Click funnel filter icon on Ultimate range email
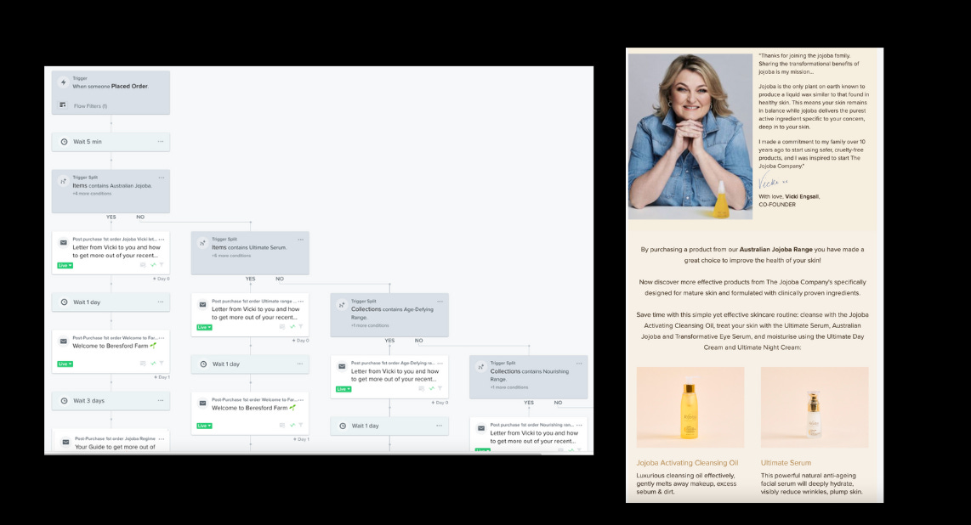 [301, 326]
